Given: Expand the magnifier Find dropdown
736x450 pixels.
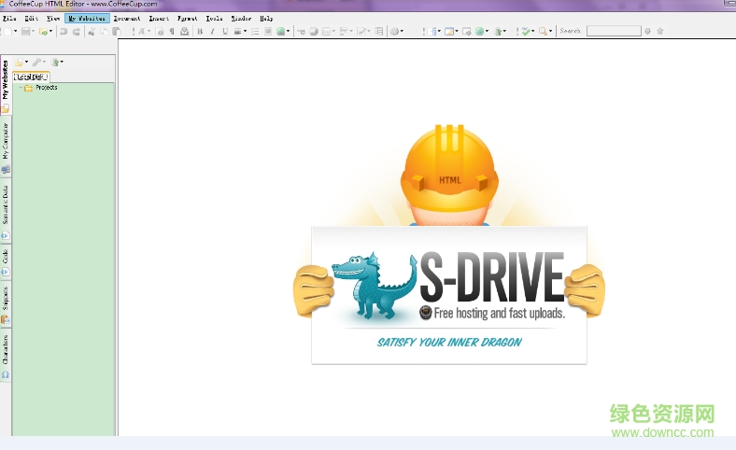Looking at the screenshot, I should point(551,31).
